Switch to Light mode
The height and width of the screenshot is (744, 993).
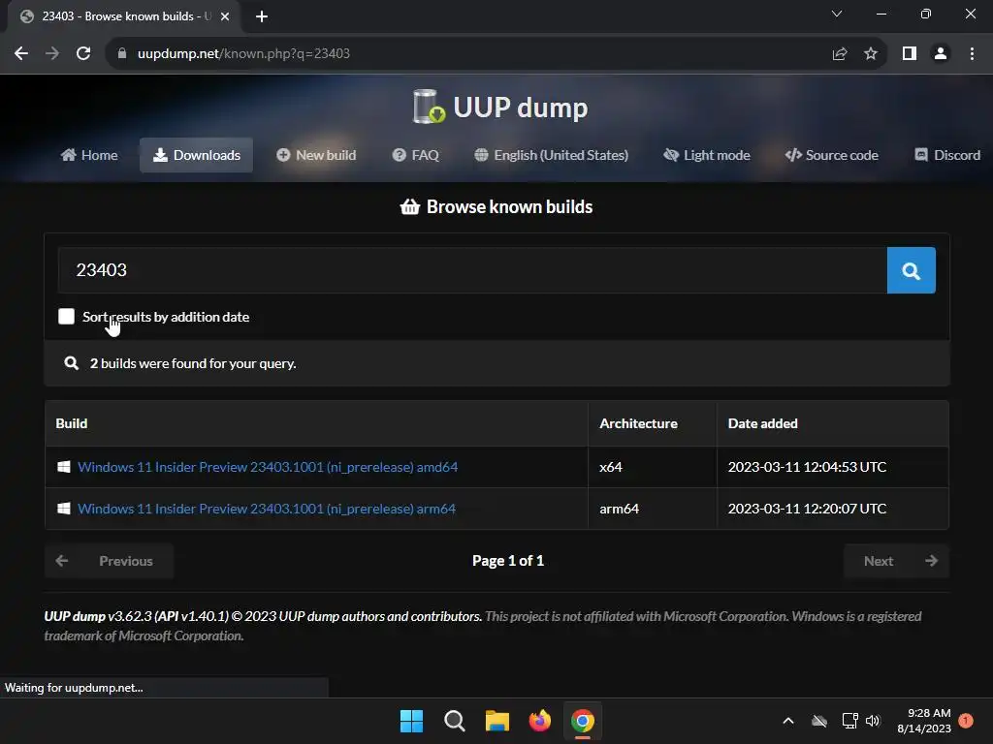pos(706,155)
